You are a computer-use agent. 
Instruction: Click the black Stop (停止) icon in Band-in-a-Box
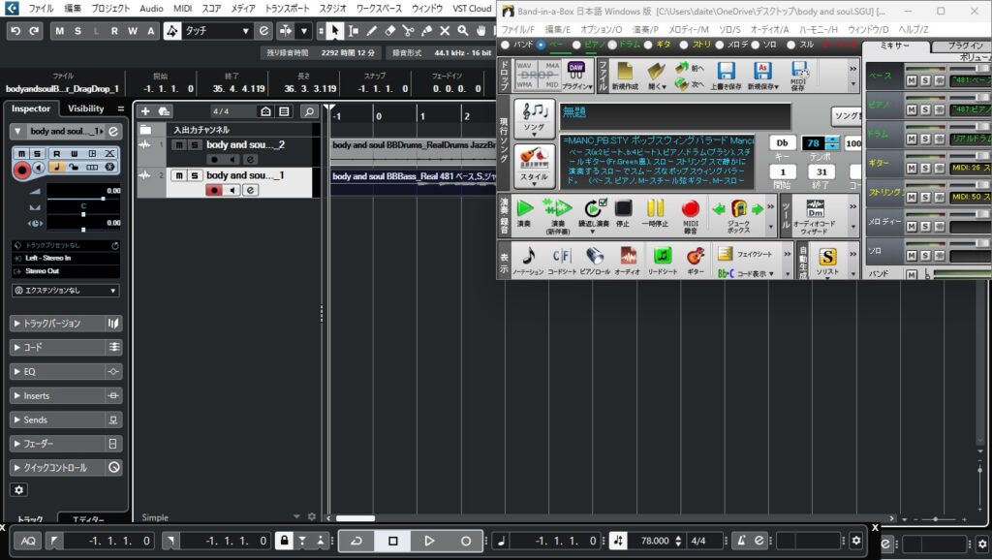[x=623, y=213]
